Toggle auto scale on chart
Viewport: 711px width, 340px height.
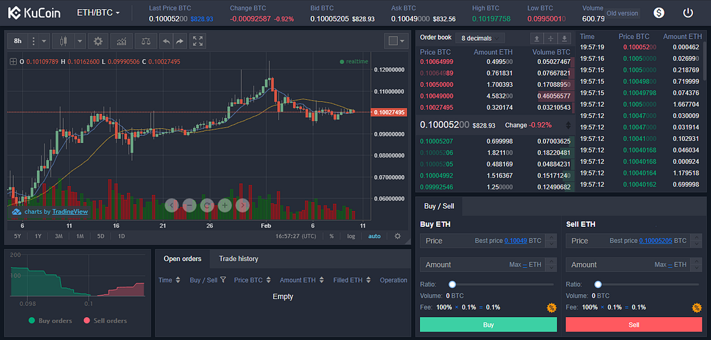pyautogui.click(x=374, y=236)
